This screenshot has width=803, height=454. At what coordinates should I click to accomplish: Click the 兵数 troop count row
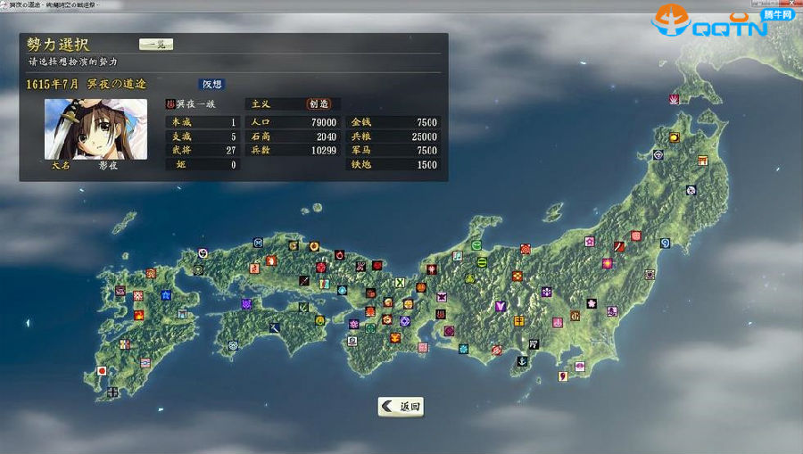point(294,151)
